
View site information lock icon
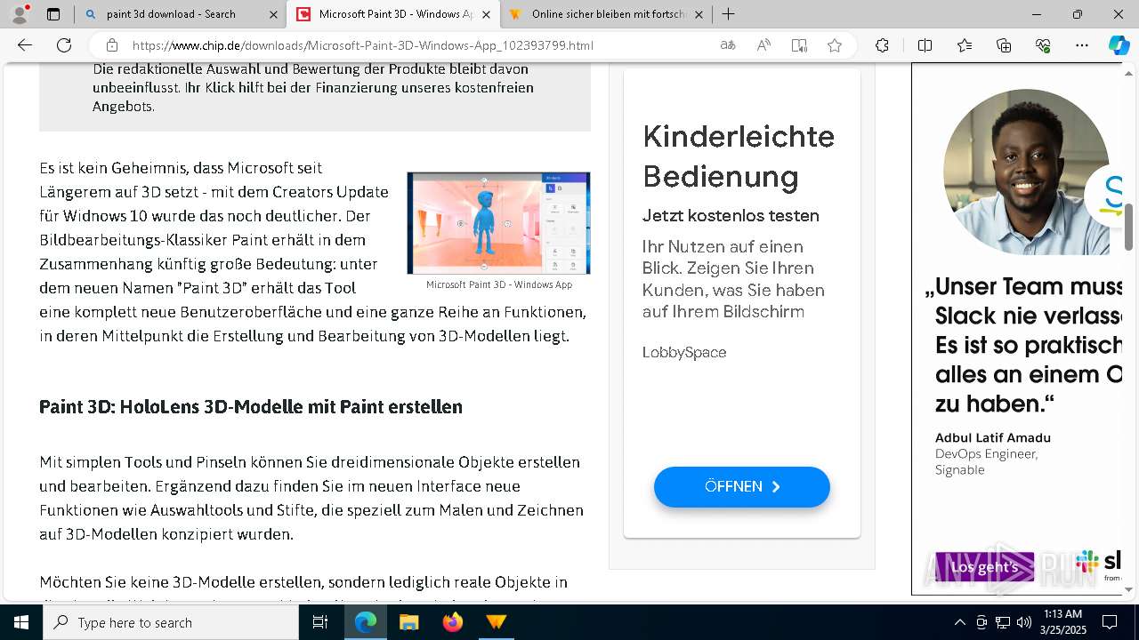(x=112, y=45)
